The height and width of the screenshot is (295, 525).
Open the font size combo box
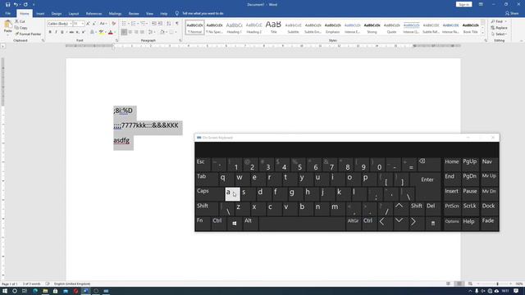78,24
